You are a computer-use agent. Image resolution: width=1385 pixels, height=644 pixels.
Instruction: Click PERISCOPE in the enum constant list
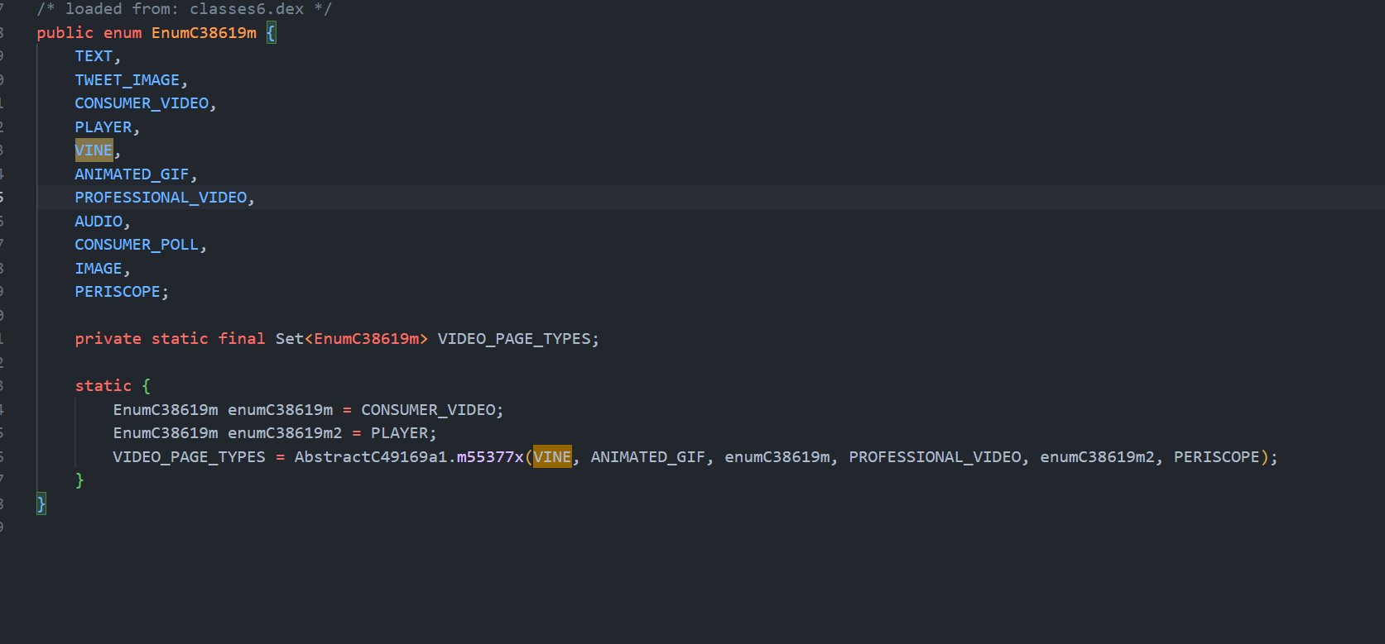click(x=118, y=292)
